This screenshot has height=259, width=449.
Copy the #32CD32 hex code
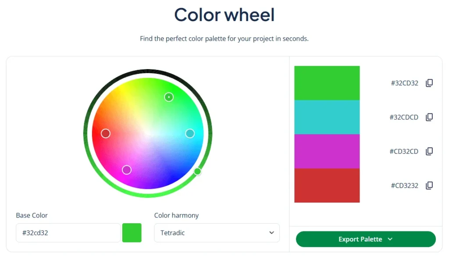coord(429,83)
